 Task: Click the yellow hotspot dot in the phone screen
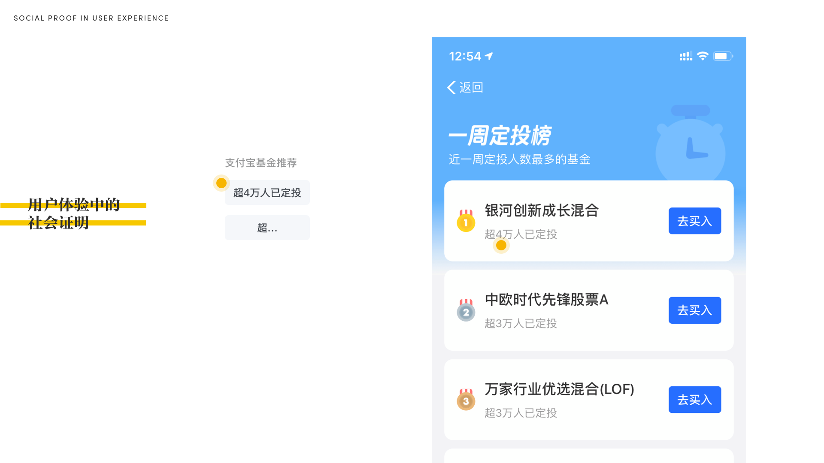pyautogui.click(x=501, y=245)
